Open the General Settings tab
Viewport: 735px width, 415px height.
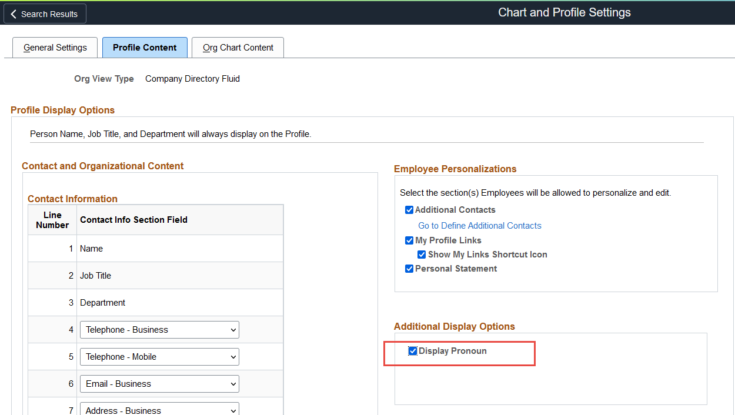[x=55, y=48]
